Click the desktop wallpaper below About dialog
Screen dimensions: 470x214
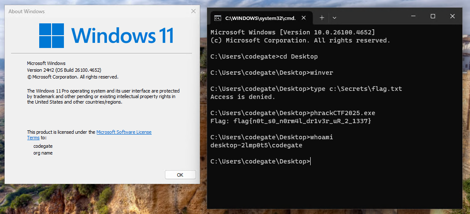[98, 199]
